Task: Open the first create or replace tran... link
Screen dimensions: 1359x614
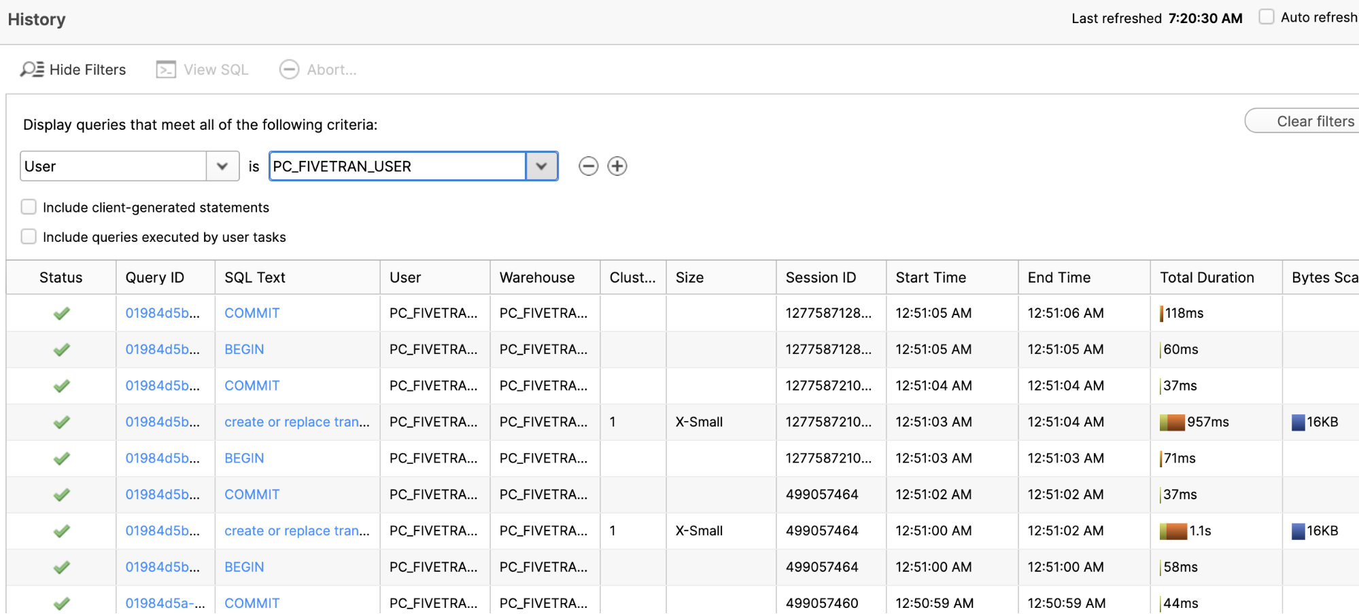Action: coord(296,422)
